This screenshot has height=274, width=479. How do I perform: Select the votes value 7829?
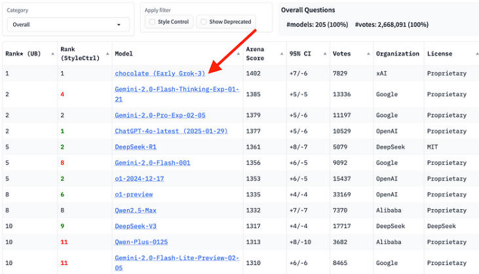(x=340, y=73)
